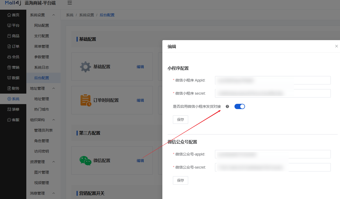Click 后台配置 in the breadcrumb
This screenshot has width=340, height=199.
[107, 15]
